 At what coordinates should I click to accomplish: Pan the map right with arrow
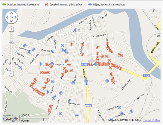16,17
